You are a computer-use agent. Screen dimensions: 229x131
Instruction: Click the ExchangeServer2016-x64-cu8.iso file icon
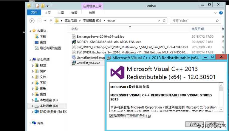tap(74, 36)
